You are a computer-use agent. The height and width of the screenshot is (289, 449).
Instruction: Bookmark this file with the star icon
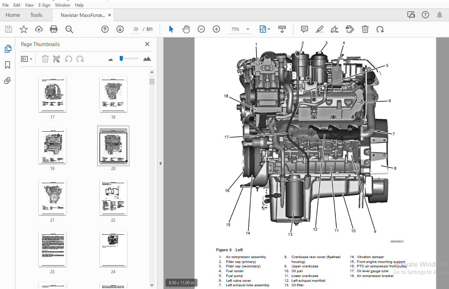(x=24, y=29)
